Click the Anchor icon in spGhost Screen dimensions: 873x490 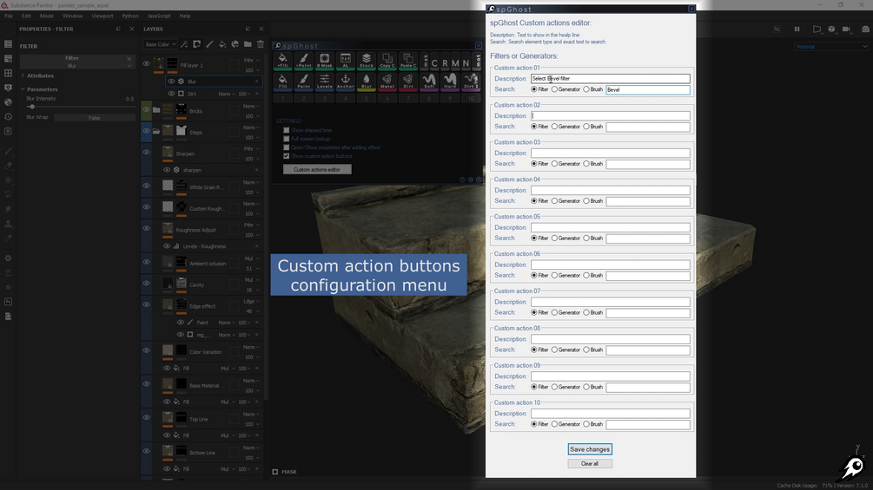[x=345, y=82]
